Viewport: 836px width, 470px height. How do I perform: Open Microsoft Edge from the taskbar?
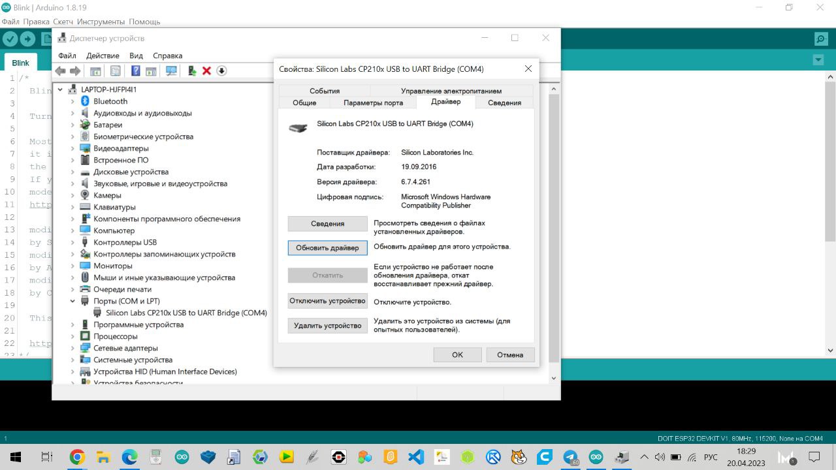point(129,457)
